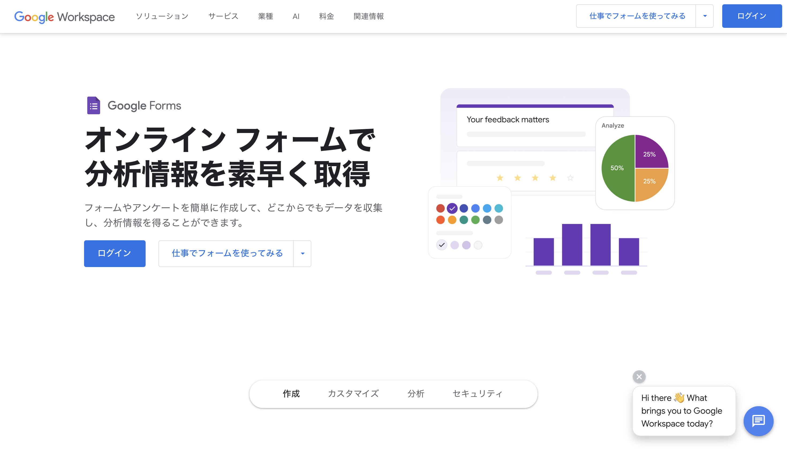Image resolution: width=787 pixels, height=449 pixels.
Task: Click the 'Your feedback matters' form title
Action: (x=508, y=120)
